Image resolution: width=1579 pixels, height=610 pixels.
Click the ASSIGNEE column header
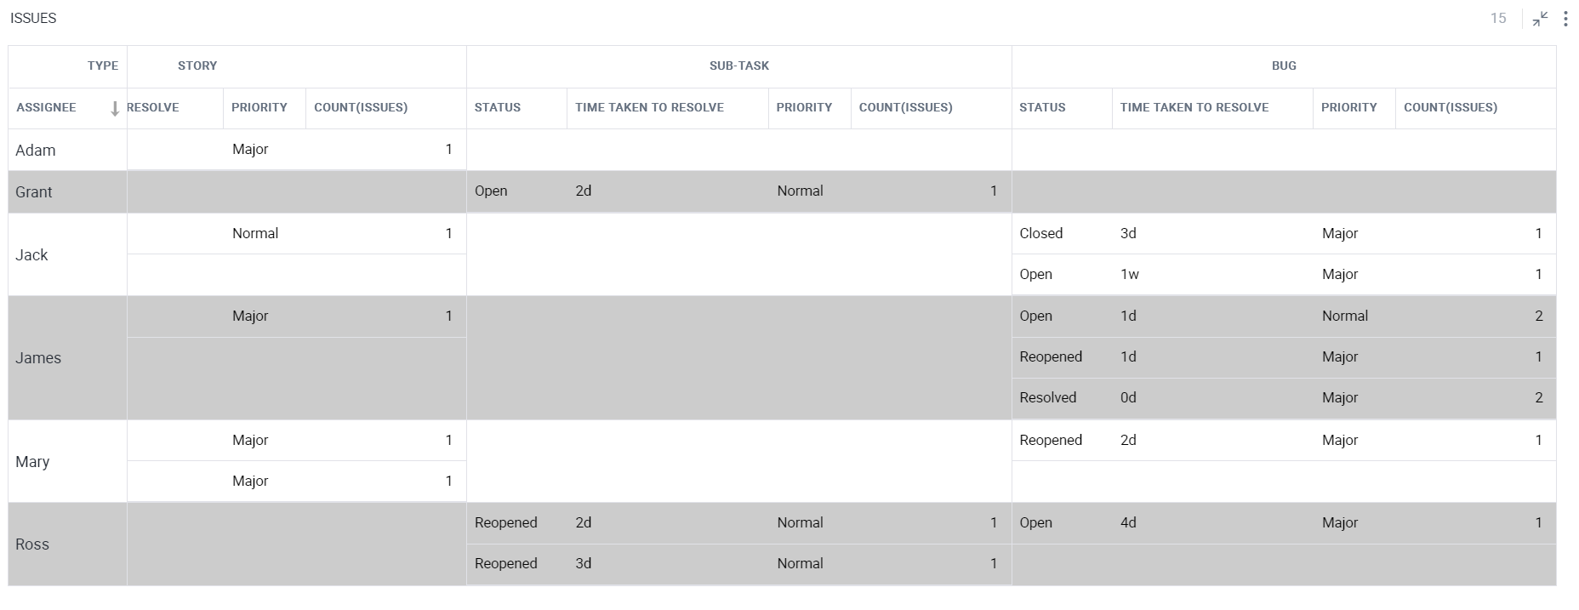pyautogui.click(x=46, y=107)
